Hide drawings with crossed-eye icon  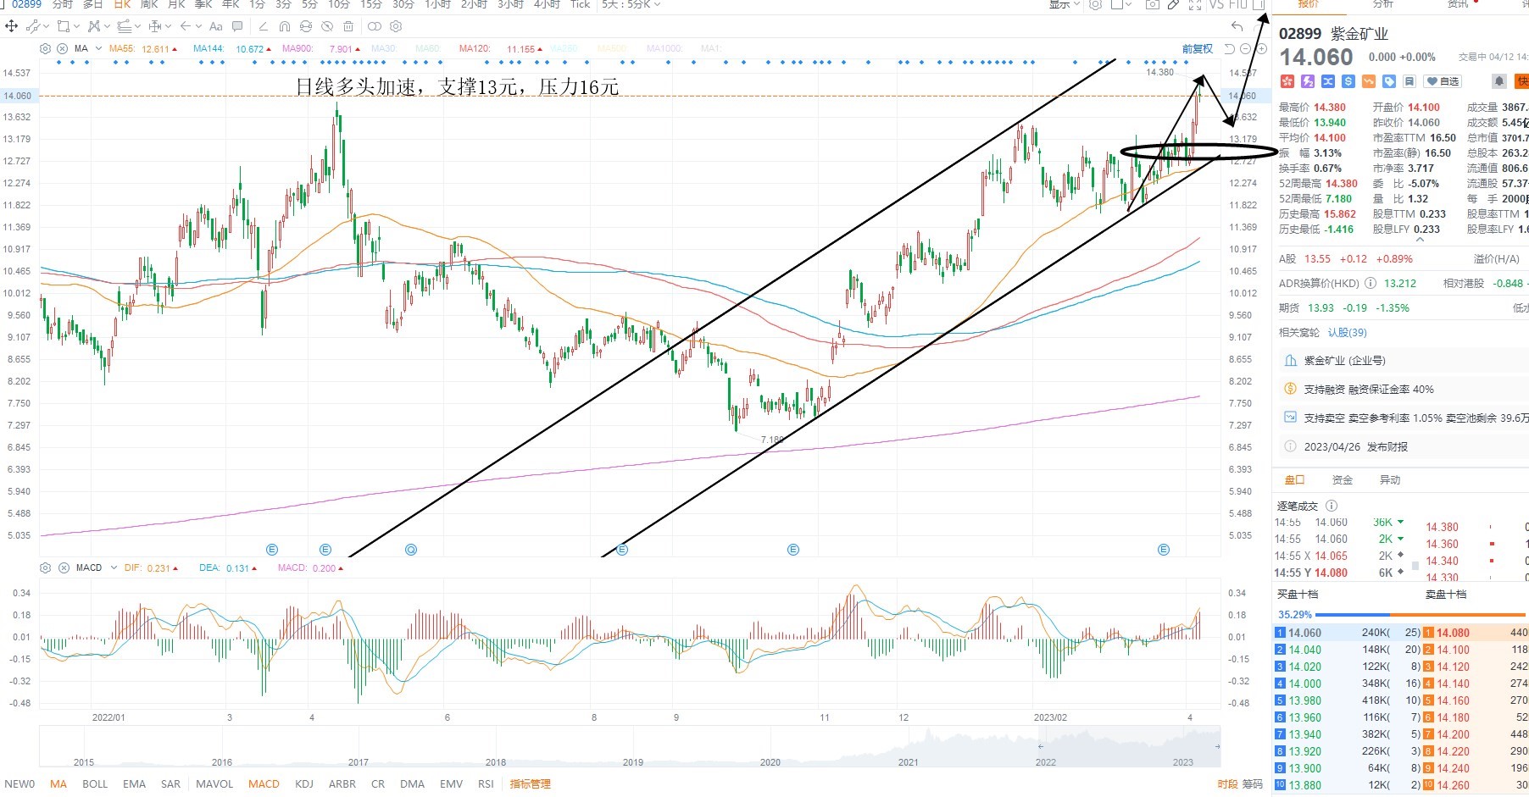tap(327, 26)
